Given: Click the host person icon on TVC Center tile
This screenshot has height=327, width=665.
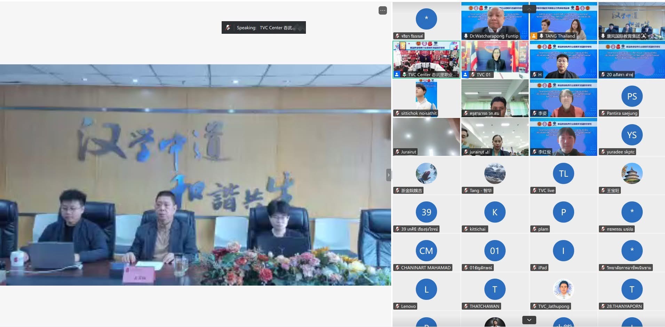Looking at the screenshot, I should coord(397,74).
